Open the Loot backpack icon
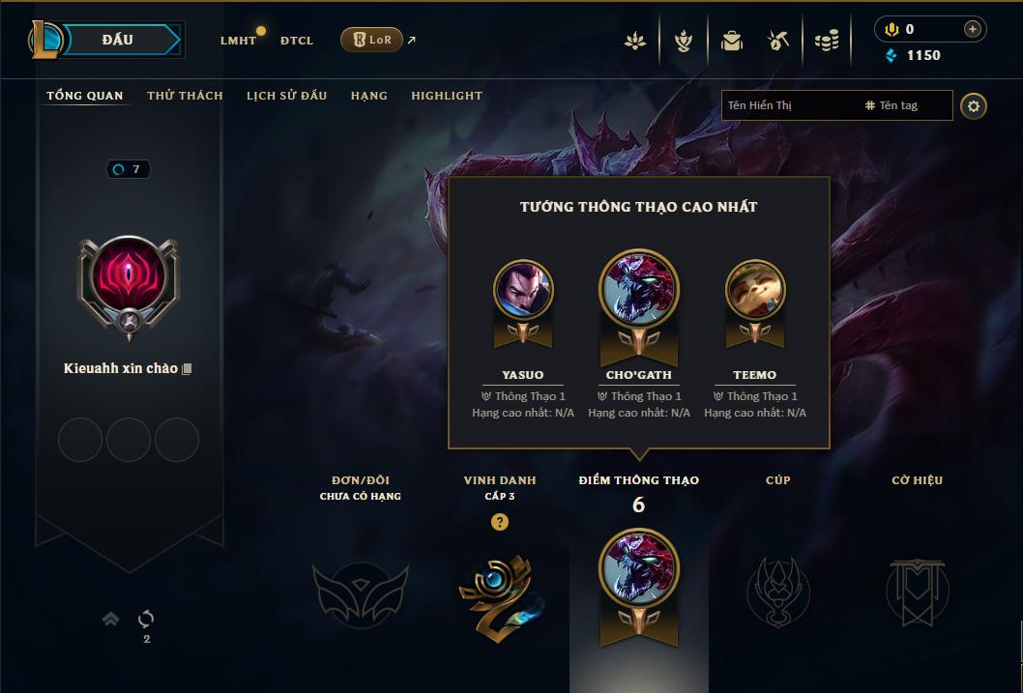The image size is (1023, 693). 732,41
